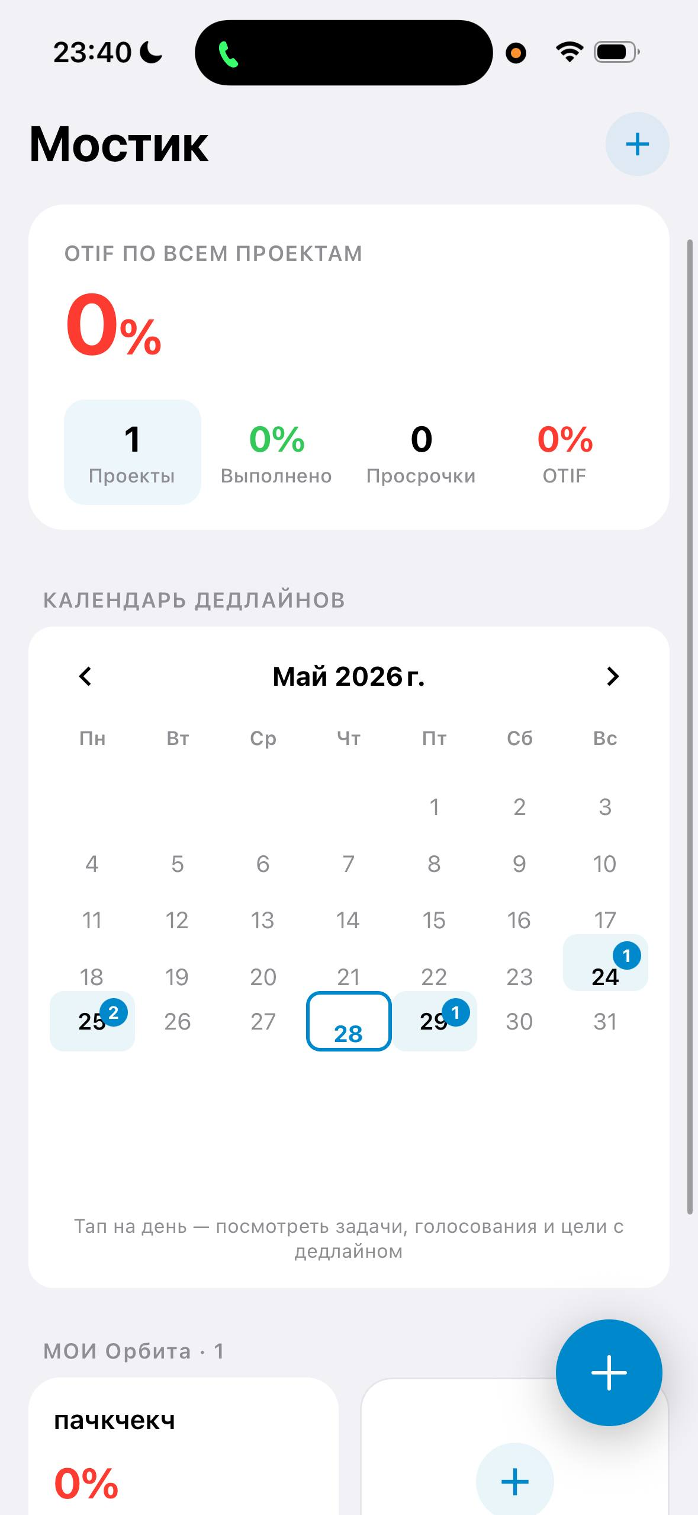Tap the plus icon beside the Мостик title
The height and width of the screenshot is (1515, 698).
coord(637,144)
